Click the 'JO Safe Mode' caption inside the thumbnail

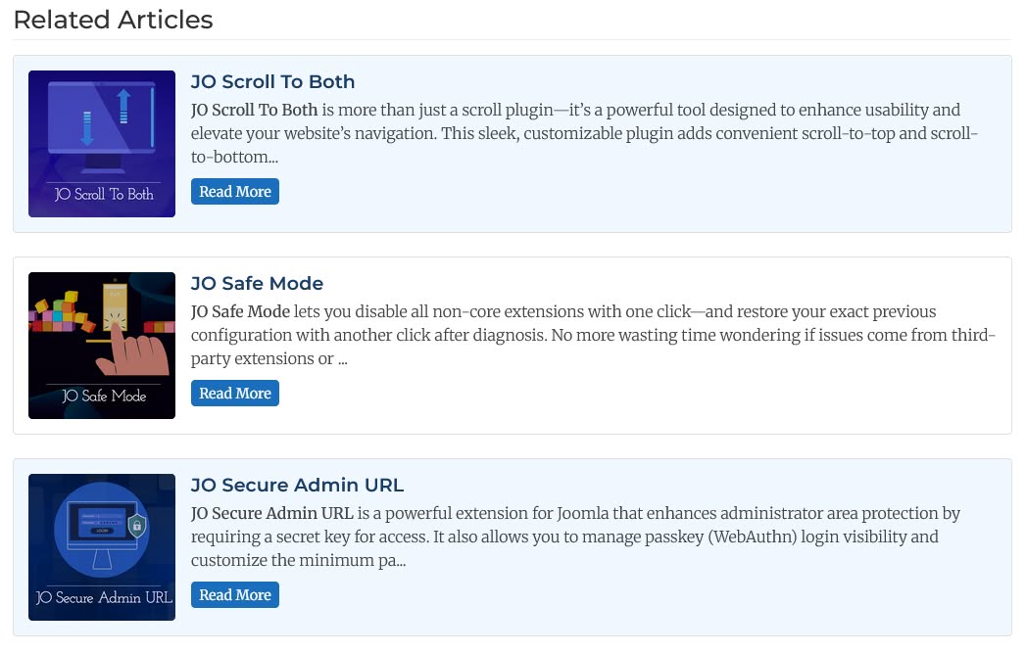[x=104, y=397]
